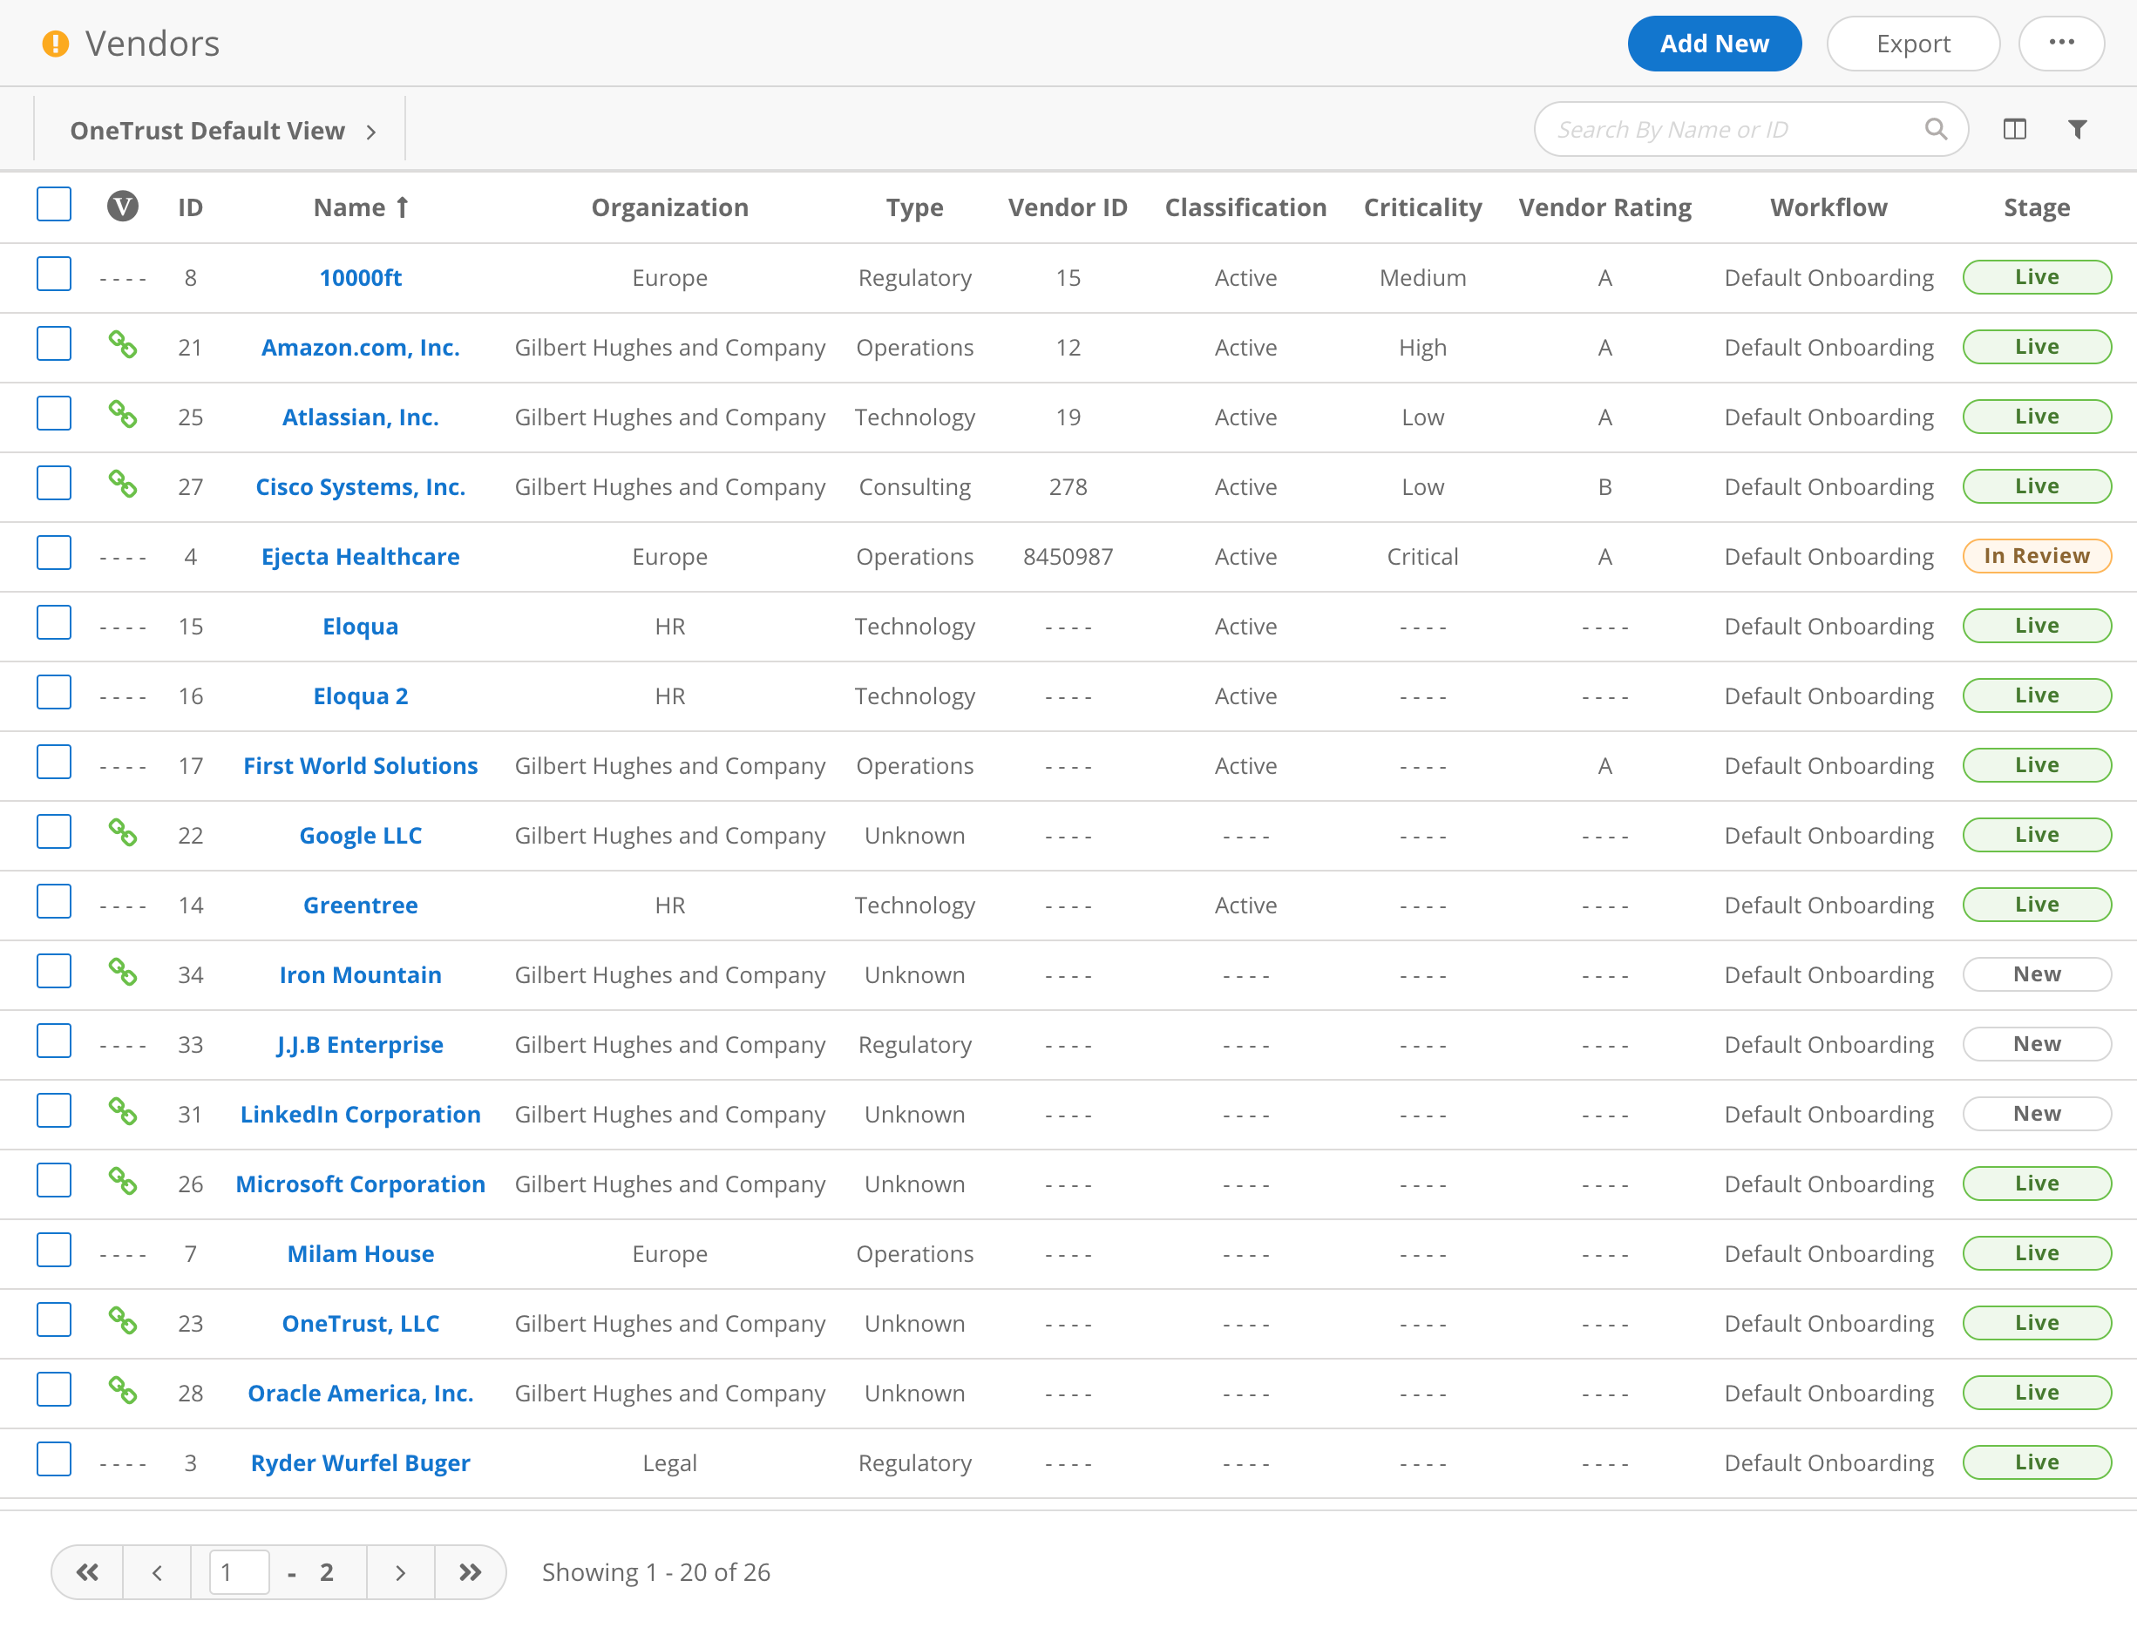Open page 2 of the vendor list
The image size is (2137, 1628).
click(x=327, y=1572)
